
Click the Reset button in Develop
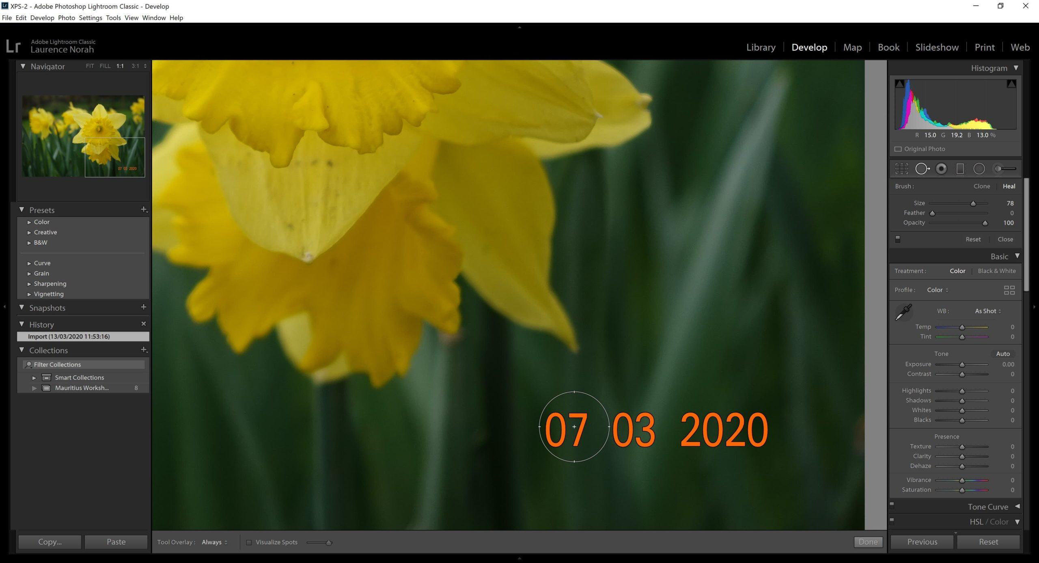coord(985,541)
